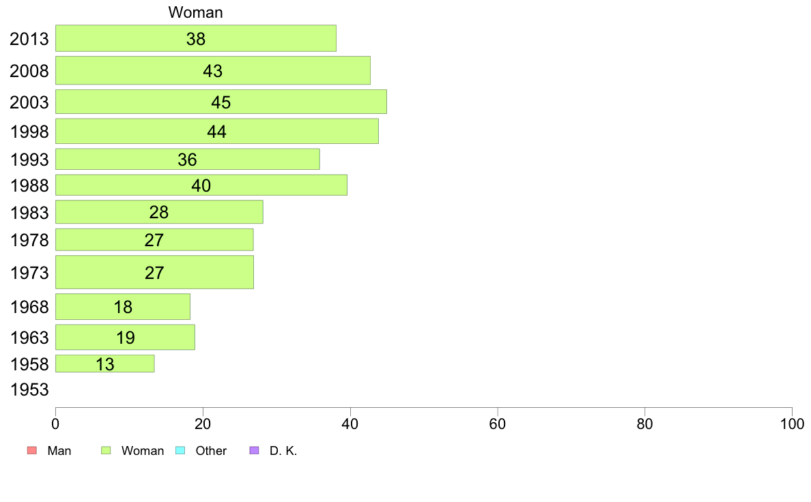Screen dimensions: 811x502
Task: Select the 1968 bar showing 18
Action: click(x=123, y=306)
